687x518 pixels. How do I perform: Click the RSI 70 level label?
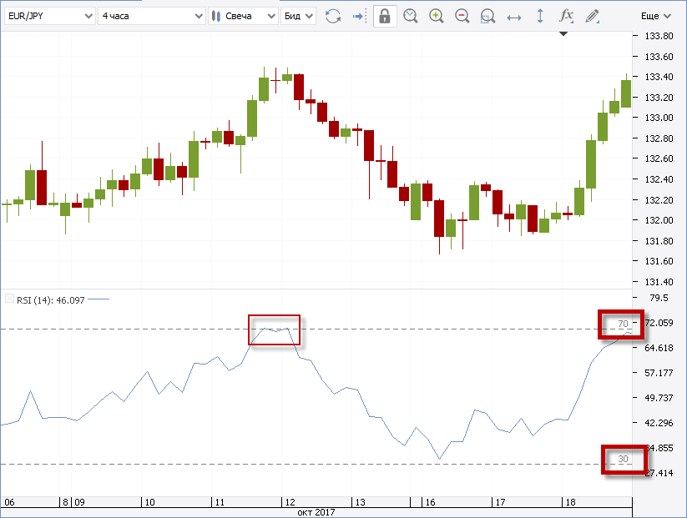pyautogui.click(x=623, y=324)
